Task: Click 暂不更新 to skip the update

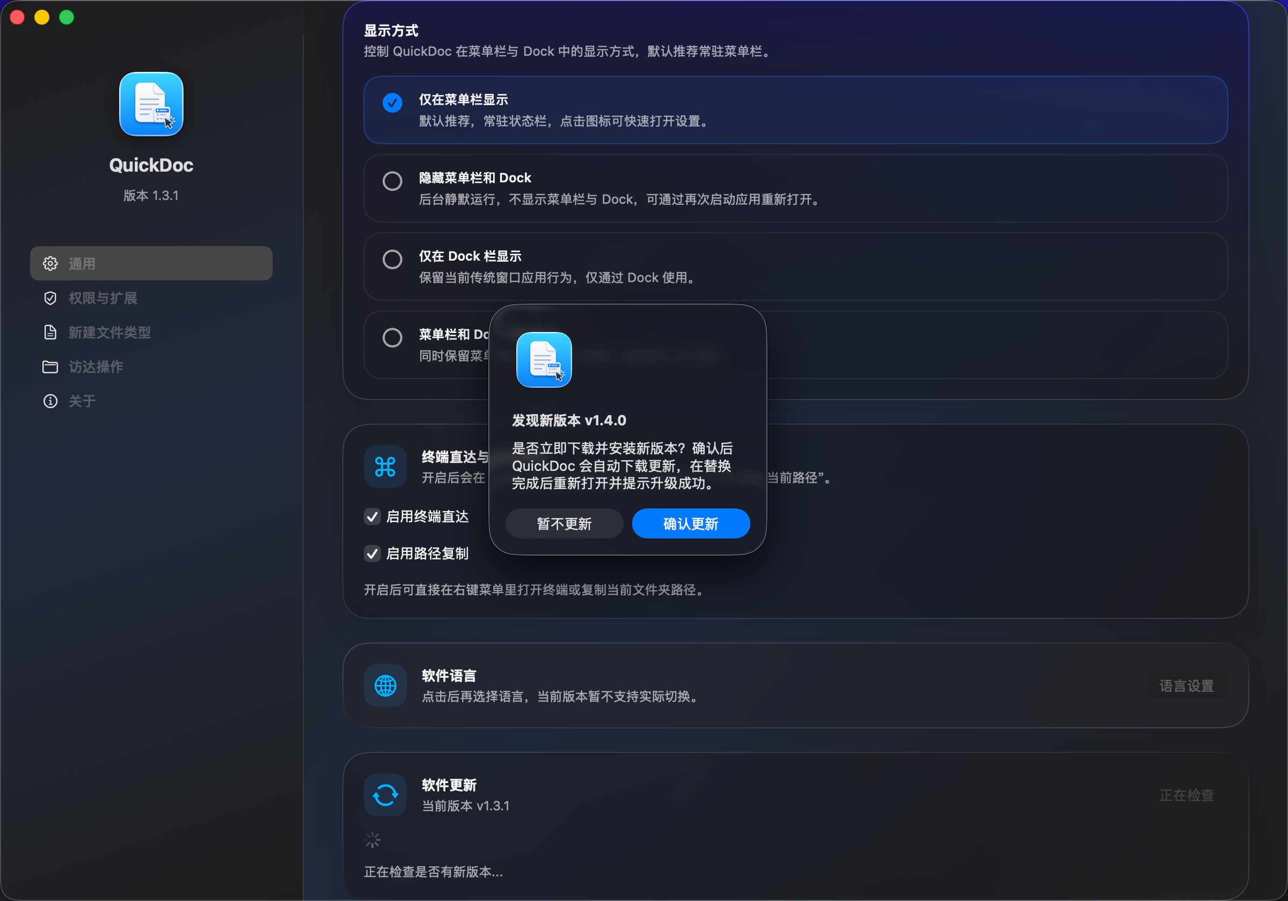Action: click(x=564, y=523)
